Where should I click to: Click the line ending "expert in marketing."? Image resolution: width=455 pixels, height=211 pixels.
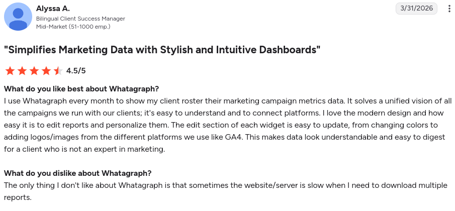tap(84, 150)
